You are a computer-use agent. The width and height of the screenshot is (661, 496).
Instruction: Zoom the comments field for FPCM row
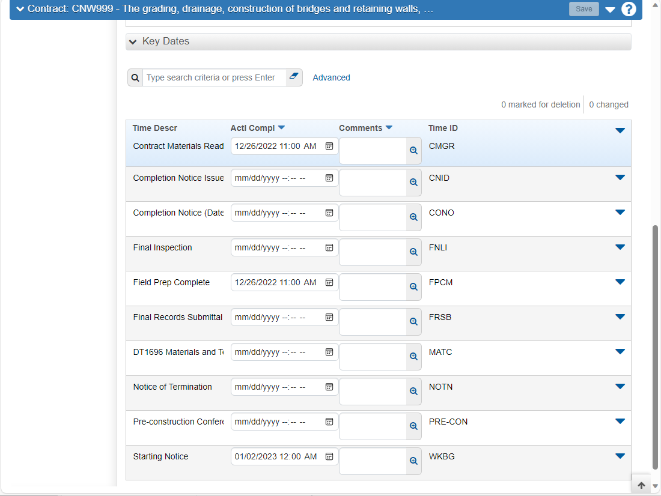[x=413, y=287]
